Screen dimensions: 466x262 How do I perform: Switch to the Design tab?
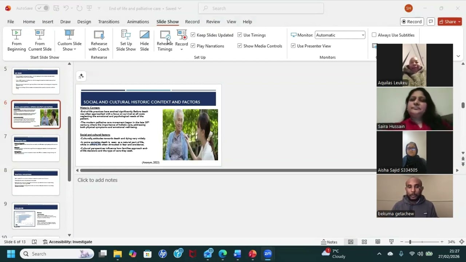[x=84, y=21]
